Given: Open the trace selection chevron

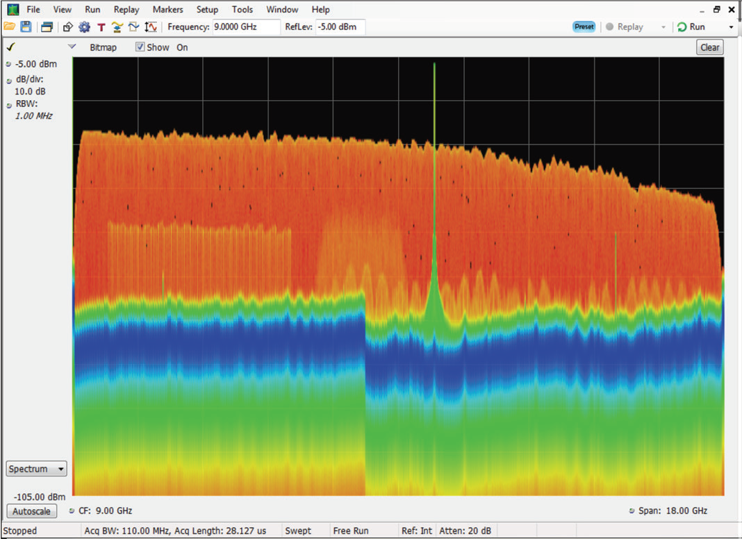Looking at the screenshot, I should coord(72,46).
